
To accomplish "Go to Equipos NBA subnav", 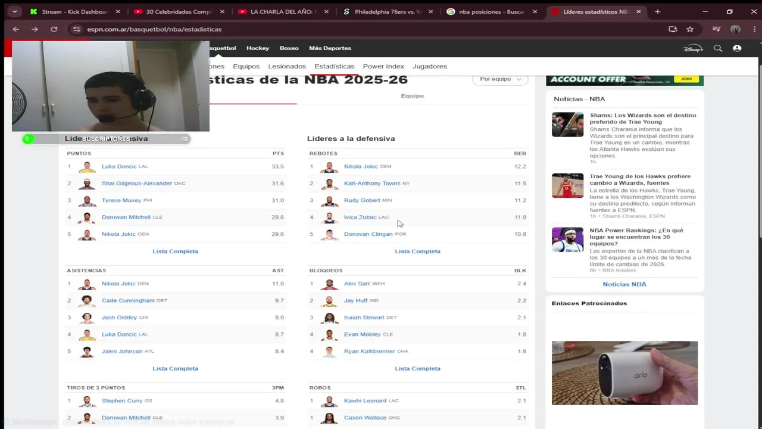I will tap(246, 66).
